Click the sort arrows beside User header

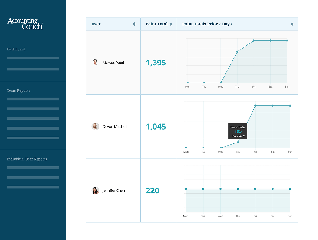tap(134, 24)
